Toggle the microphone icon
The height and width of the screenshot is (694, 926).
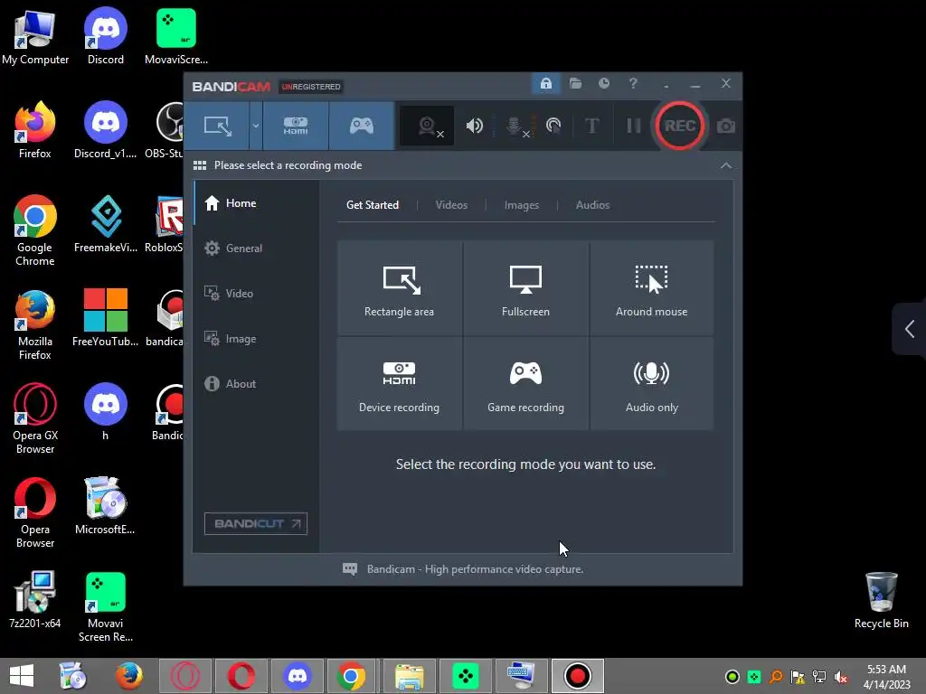pos(515,126)
